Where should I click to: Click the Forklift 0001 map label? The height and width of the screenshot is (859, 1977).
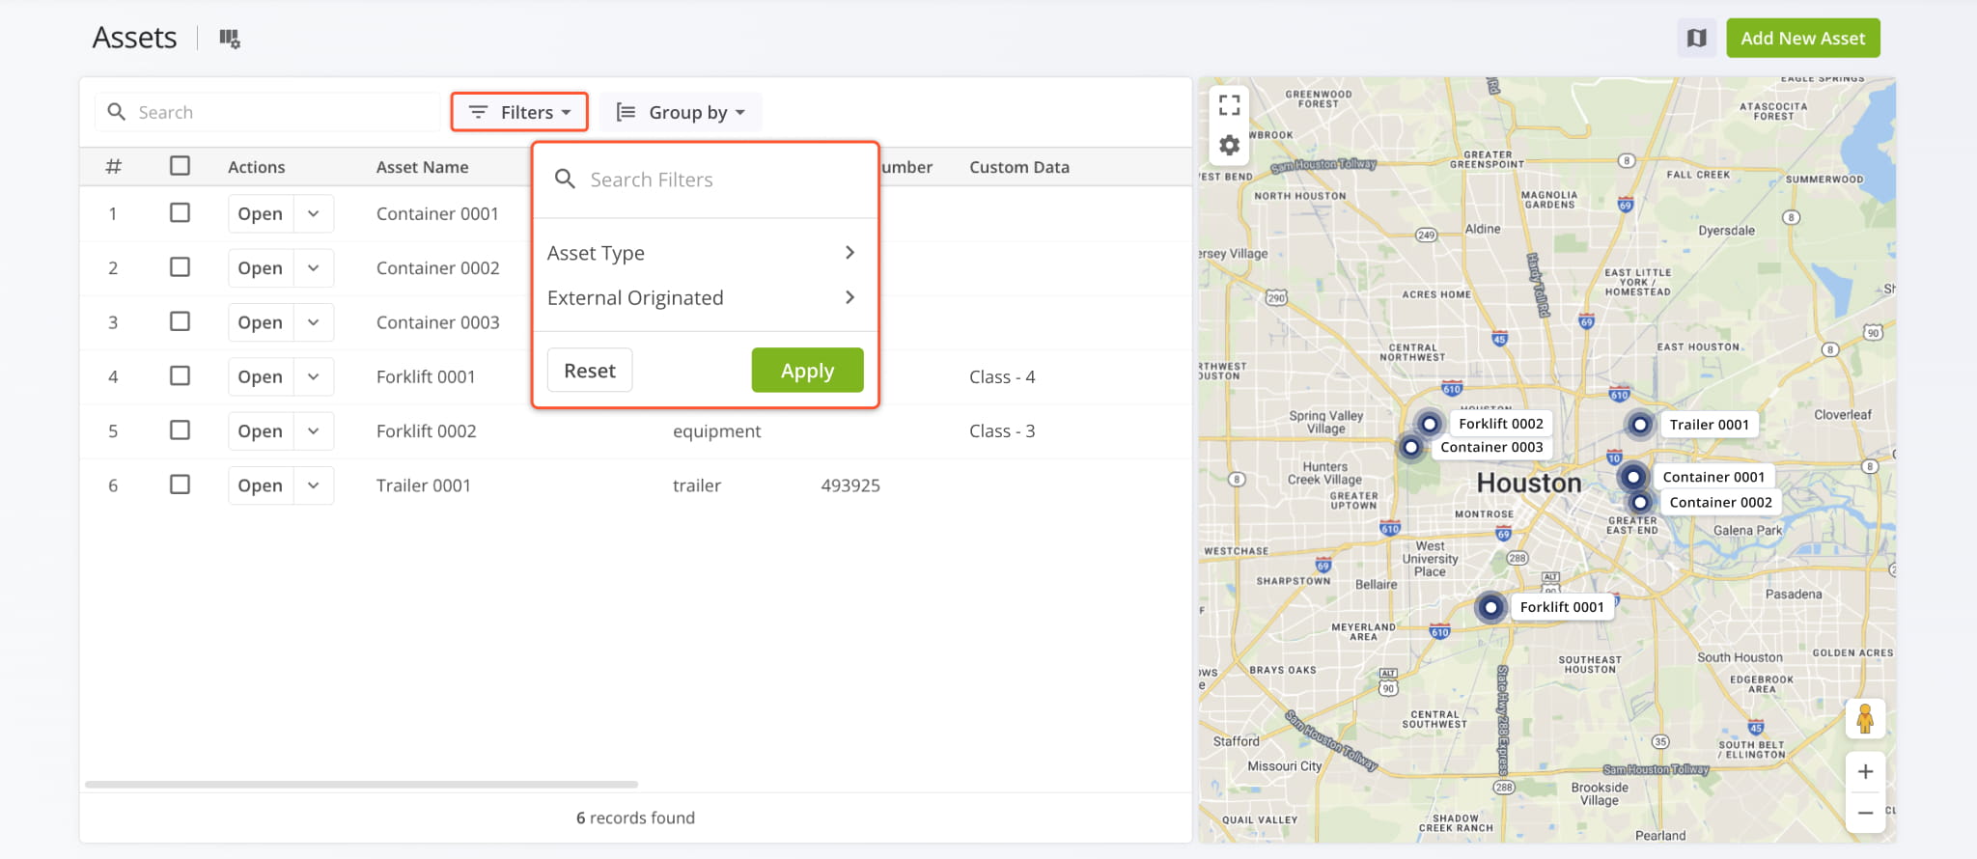[1561, 607]
